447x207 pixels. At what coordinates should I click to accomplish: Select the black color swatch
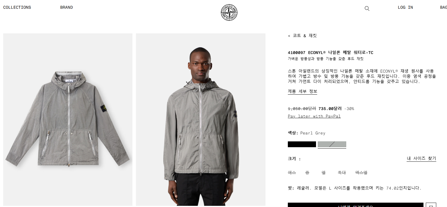(302, 144)
